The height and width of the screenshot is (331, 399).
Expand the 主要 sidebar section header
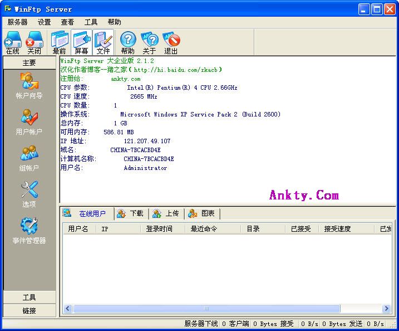tap(29, 62)
